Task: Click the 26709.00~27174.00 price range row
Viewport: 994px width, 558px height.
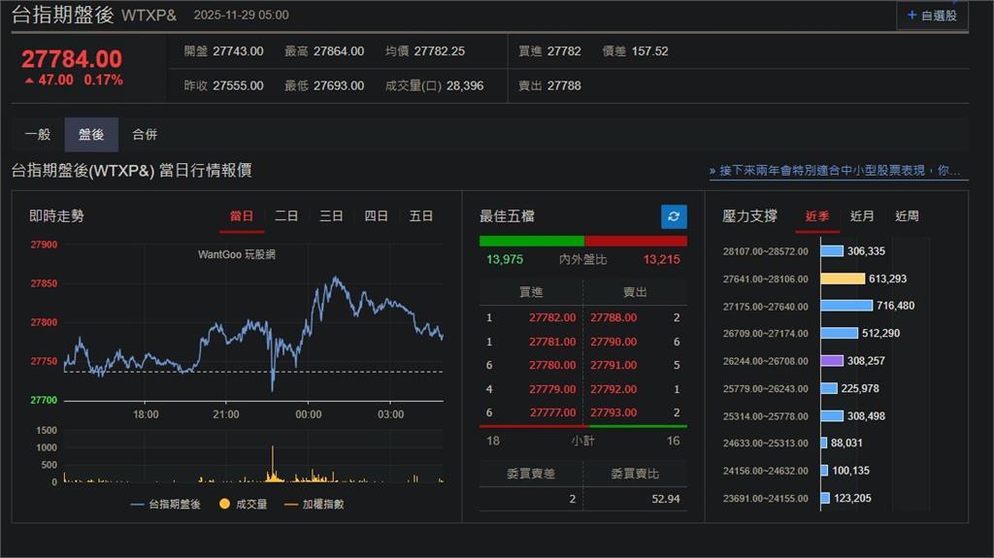Action: click(812, 333)
